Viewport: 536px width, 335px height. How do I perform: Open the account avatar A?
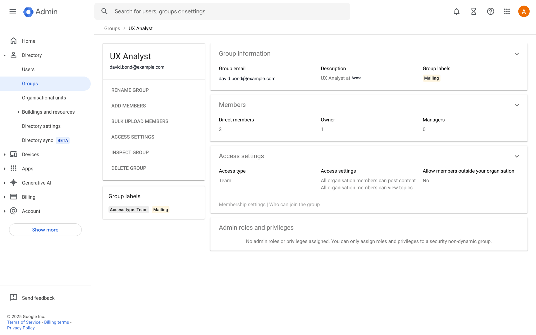click(x=524, y=11)
